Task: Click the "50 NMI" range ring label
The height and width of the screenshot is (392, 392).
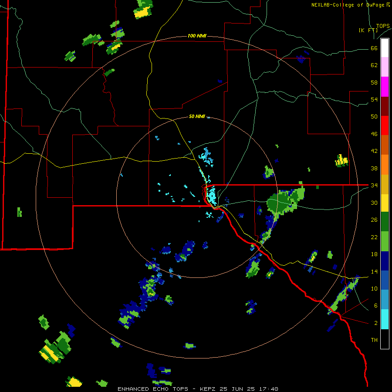Action: 197,116
